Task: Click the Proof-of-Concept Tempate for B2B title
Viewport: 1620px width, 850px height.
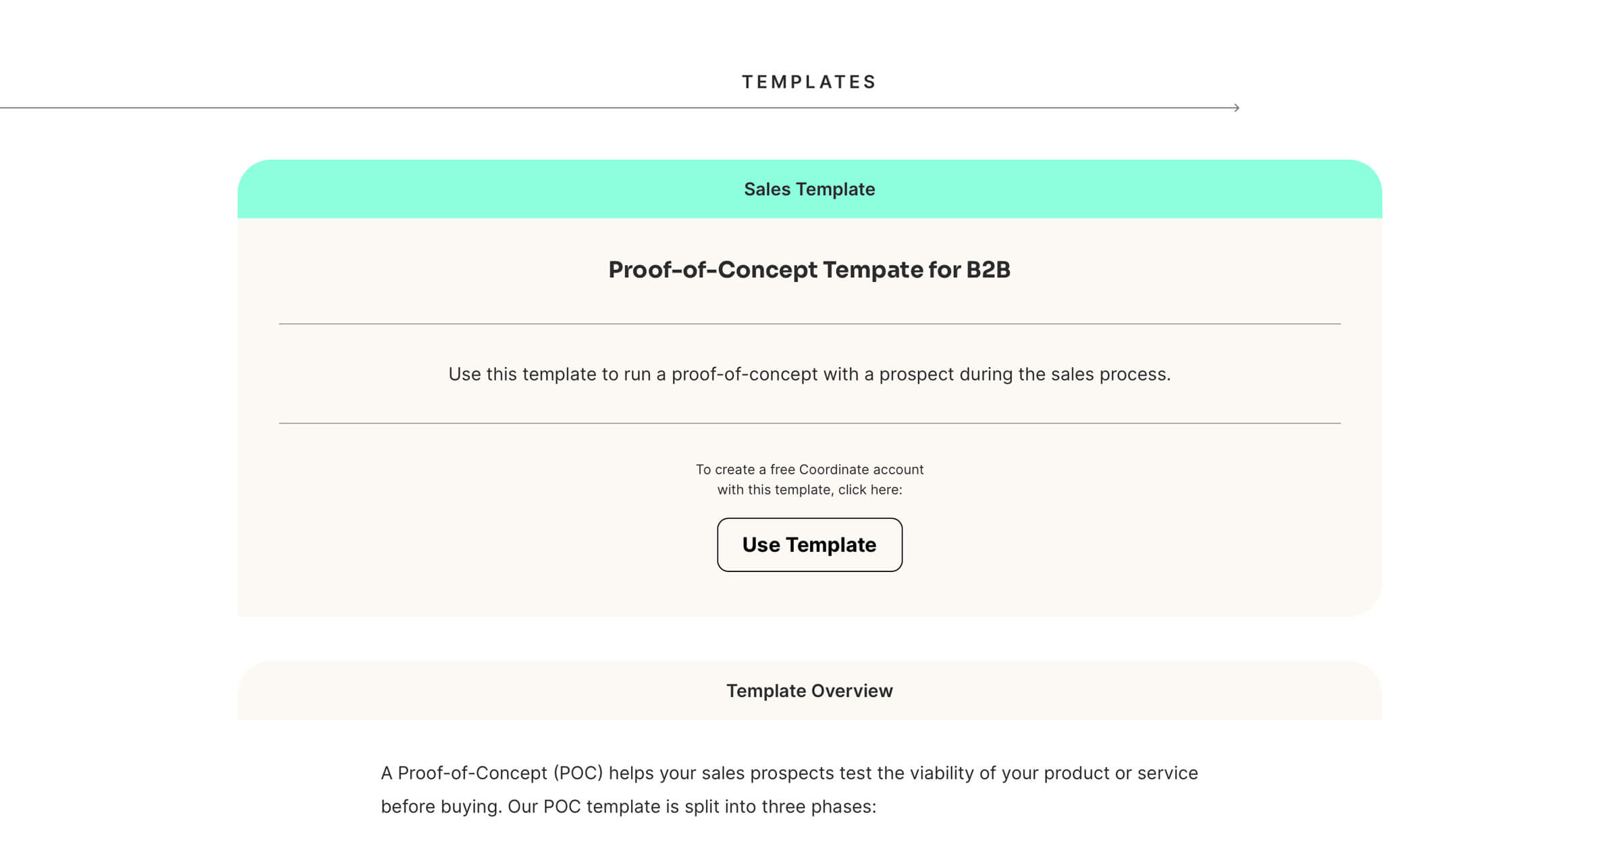Action: pos(809,270)
